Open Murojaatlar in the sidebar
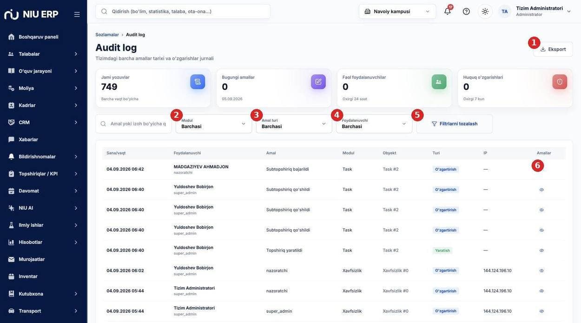The height and width of the screenshot is (323, 581). coord(43,259)
